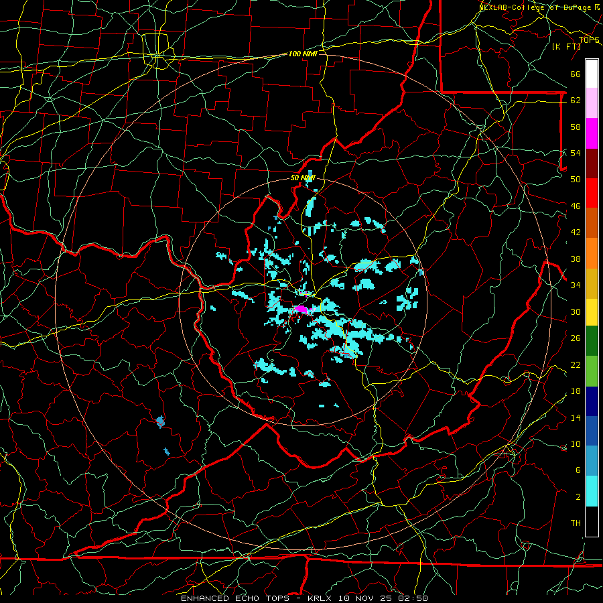Pick the dark red legend swatch
The width and height of the screenshot is (603, 603).
point(592,163)
